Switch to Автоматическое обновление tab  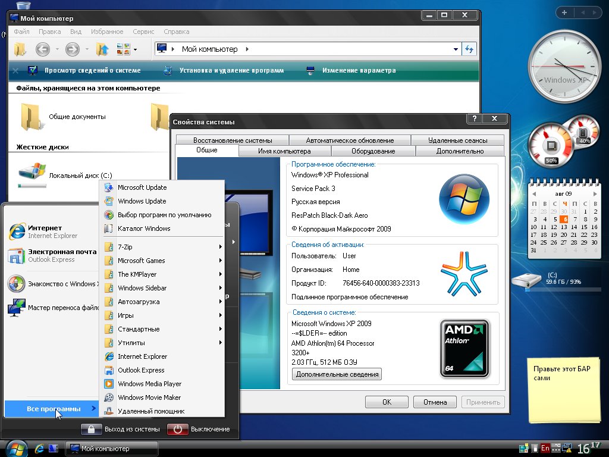(x=350, y=140)
